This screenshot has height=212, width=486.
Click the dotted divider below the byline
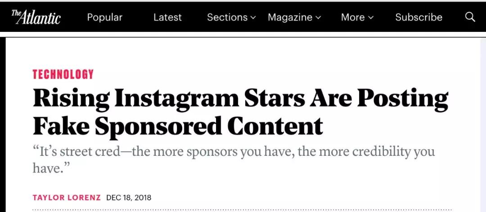(243, 209)
